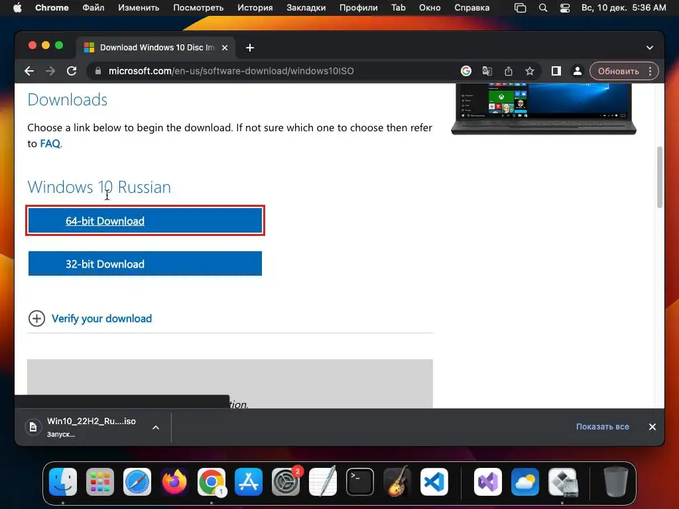Open Finder from the Dock

click(63, 482)
